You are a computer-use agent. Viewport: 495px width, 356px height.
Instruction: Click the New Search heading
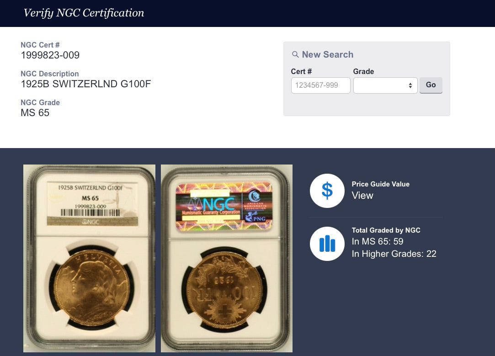point(328,54)
